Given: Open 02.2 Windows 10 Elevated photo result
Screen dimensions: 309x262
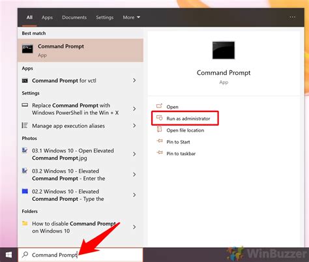Looking at the screenshot, I should (x=80, y=195).
